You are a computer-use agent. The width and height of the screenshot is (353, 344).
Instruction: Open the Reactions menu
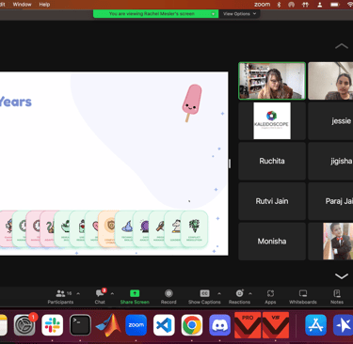239,297
